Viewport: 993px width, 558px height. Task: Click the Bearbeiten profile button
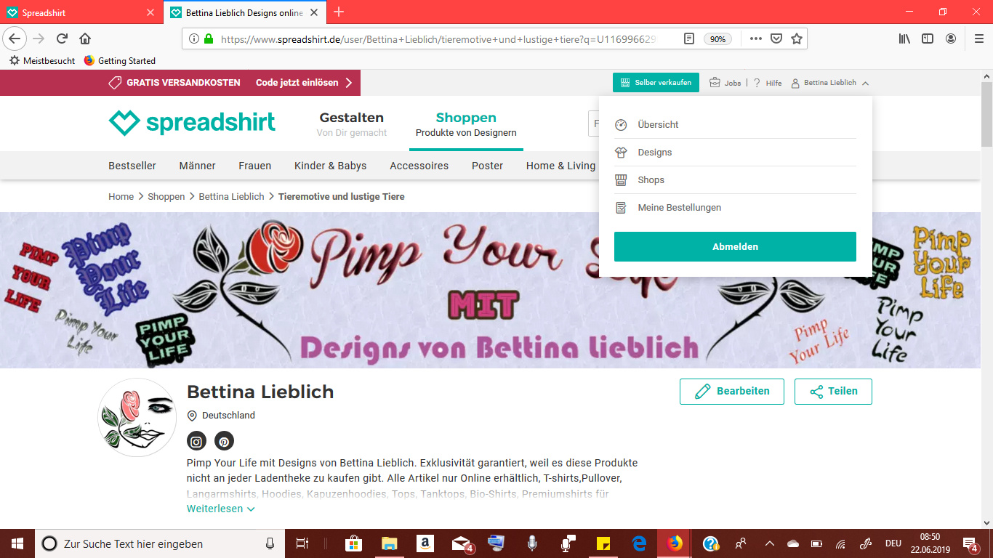point(731,391)
